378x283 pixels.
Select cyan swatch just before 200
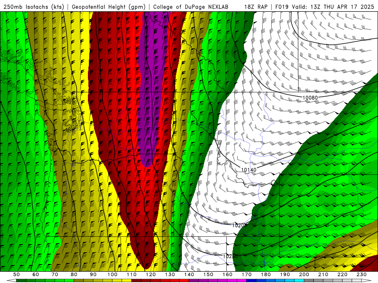tap(299, 281)
